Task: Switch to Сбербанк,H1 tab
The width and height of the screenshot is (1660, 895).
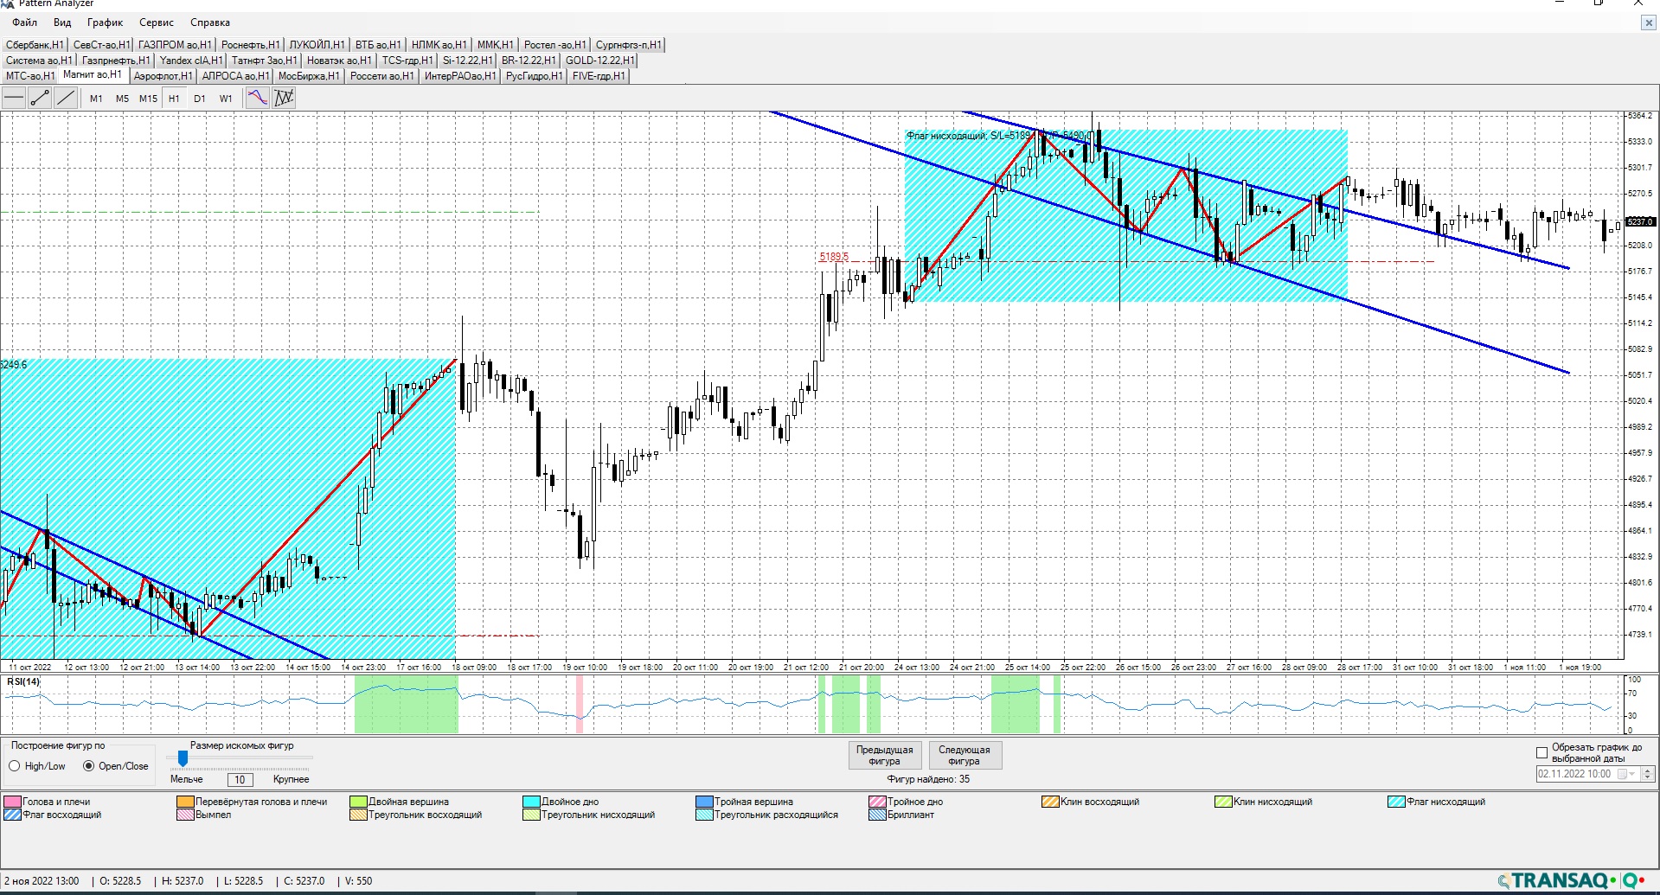Action: [x=35, y=45]
